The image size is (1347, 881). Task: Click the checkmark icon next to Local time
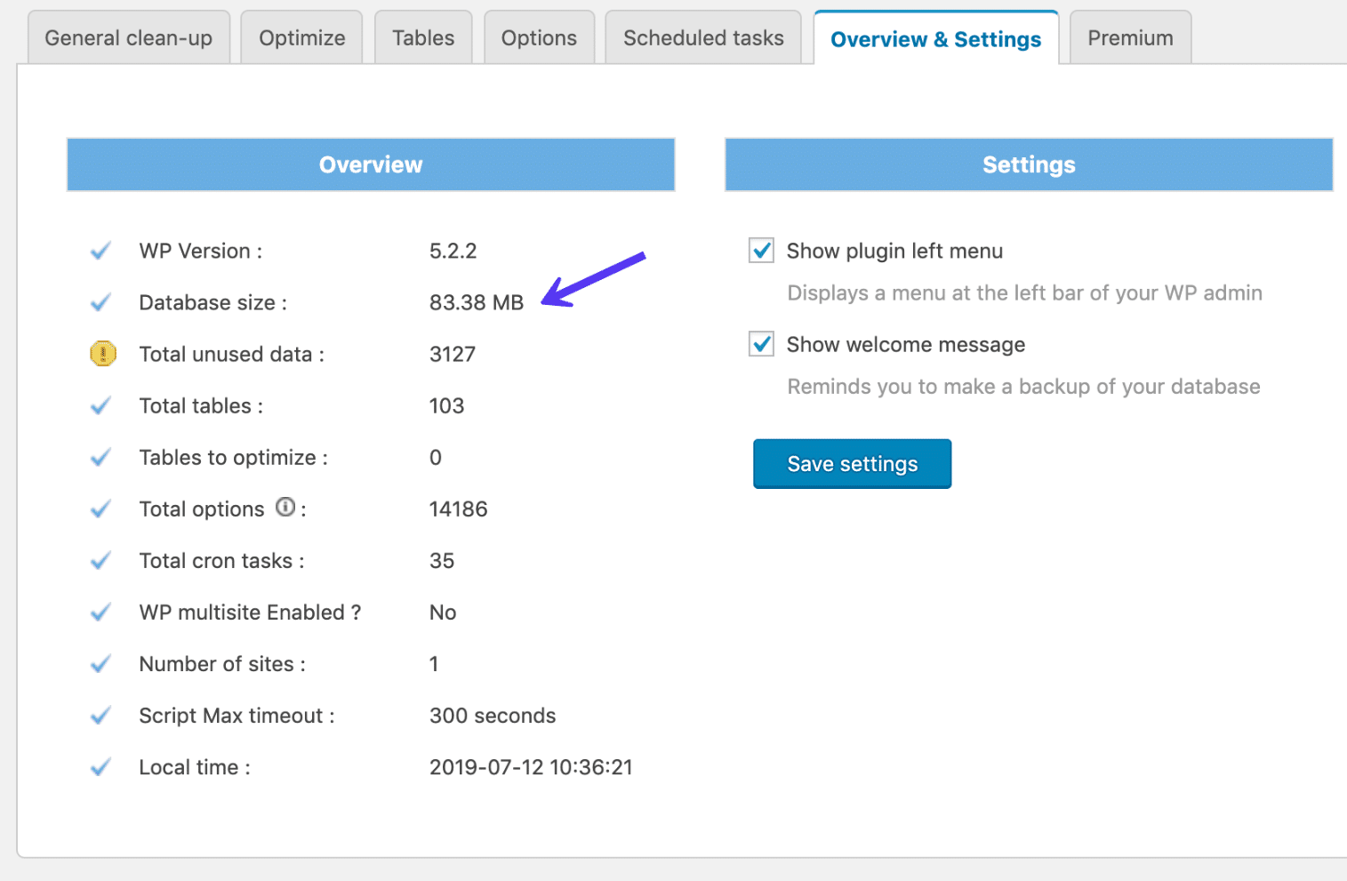pyautogui.click(x=100, y=766)
